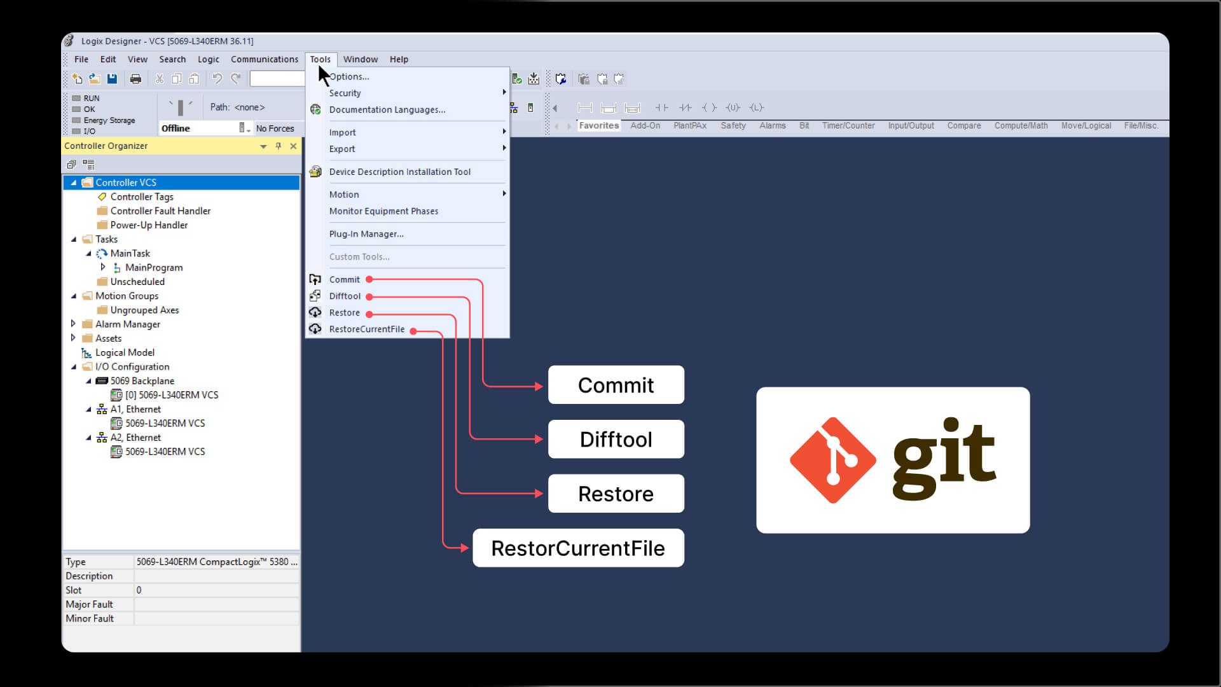Insert a new rung using the rung icon
The width and height of the screenshot is (1221, 687).
585,108
